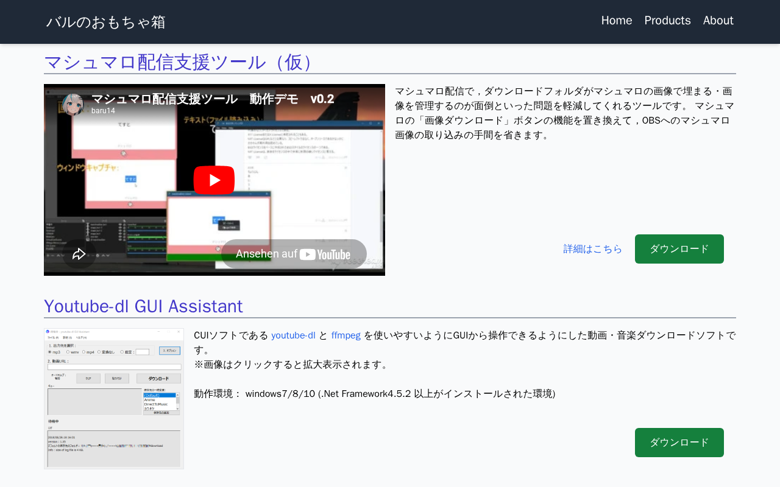Open the Home menu item

[616, 21]
